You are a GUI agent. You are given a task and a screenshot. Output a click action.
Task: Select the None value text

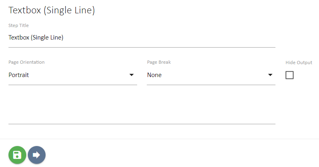click(x=154, y=75)
